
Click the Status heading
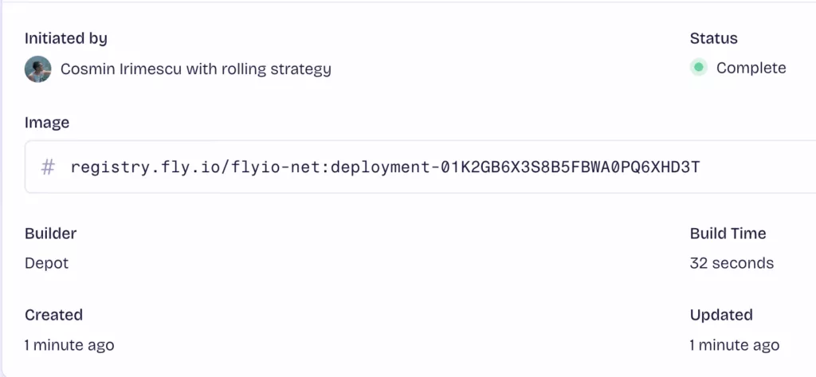coord(713,38)
